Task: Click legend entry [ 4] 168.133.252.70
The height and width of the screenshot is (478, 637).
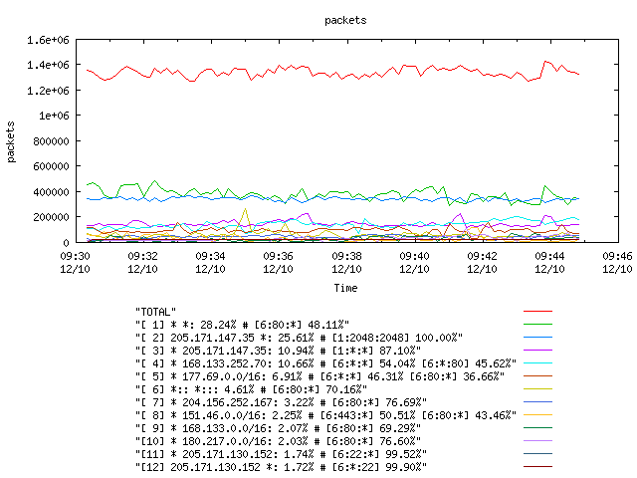Action: point(325,363)
